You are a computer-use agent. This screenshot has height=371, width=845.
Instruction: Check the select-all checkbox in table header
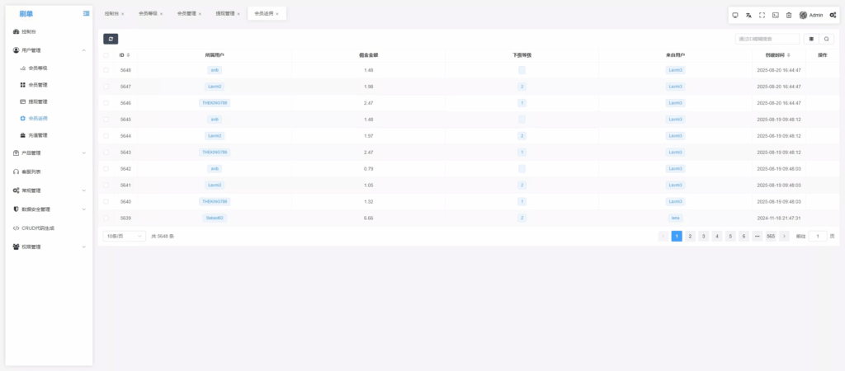106,55
